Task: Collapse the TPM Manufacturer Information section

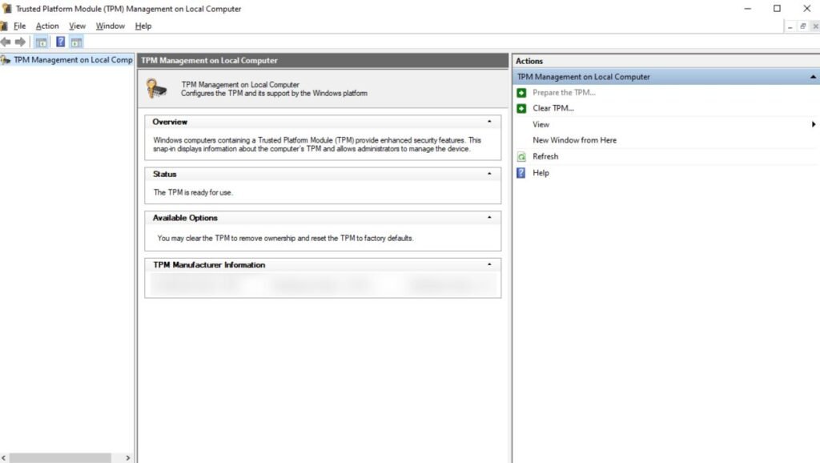Action: click(489, 265)
